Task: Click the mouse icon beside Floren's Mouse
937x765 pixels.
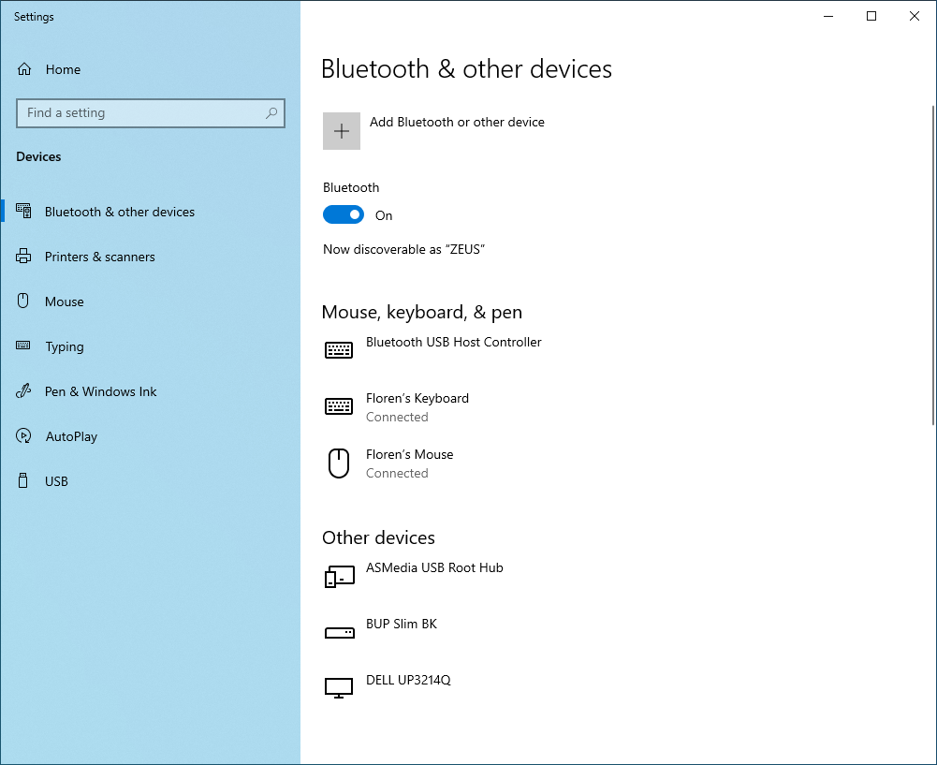Action: 338,463
